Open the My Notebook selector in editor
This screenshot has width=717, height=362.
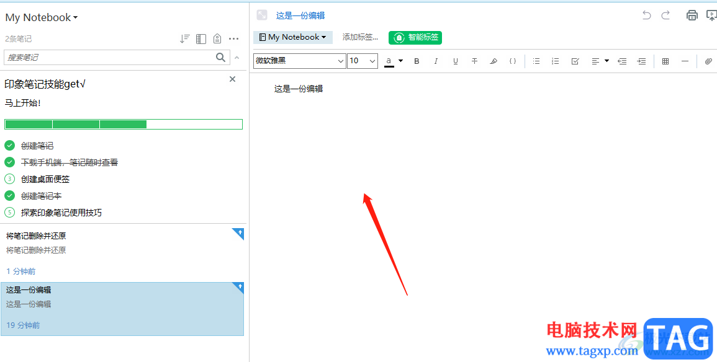point(293,37)
